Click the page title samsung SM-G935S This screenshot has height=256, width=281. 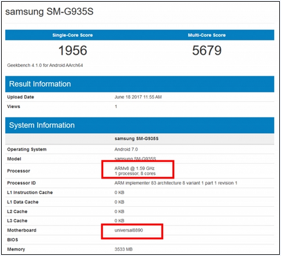[x=49, y=12]
